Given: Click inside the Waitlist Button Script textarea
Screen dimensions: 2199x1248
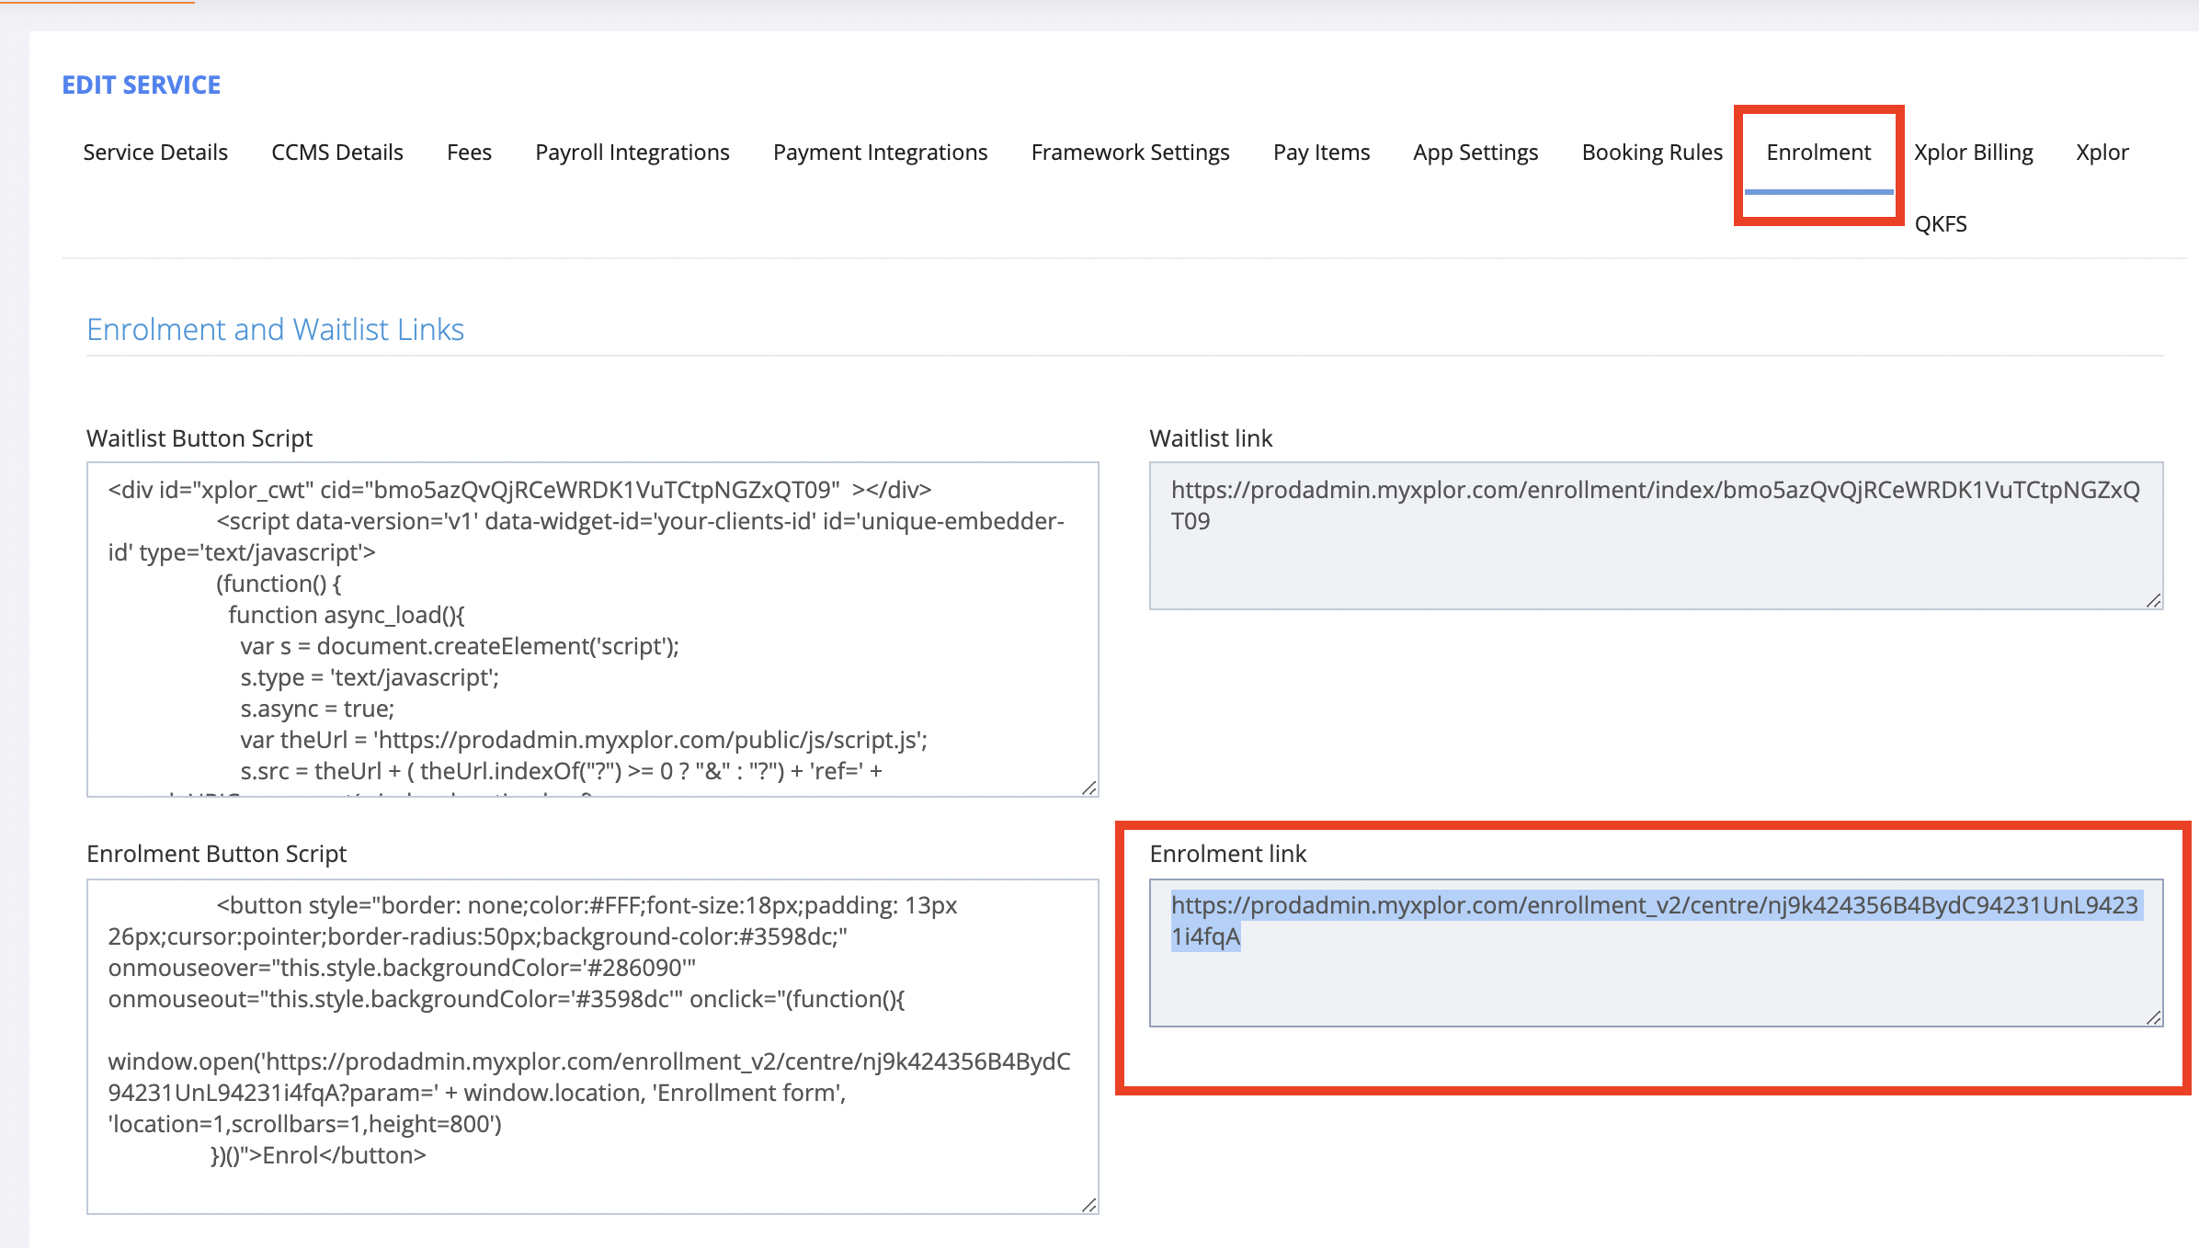Looking at the screenshot, I should coord(593,630).
